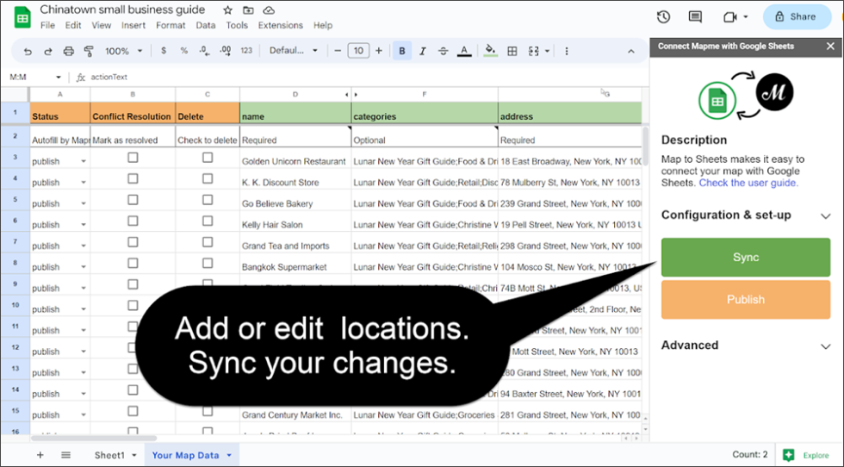
Task: Open the View menu
Action: click(102, 25)
